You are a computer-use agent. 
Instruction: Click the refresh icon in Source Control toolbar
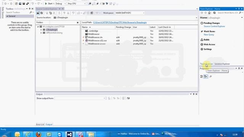[x=42, y=13]
